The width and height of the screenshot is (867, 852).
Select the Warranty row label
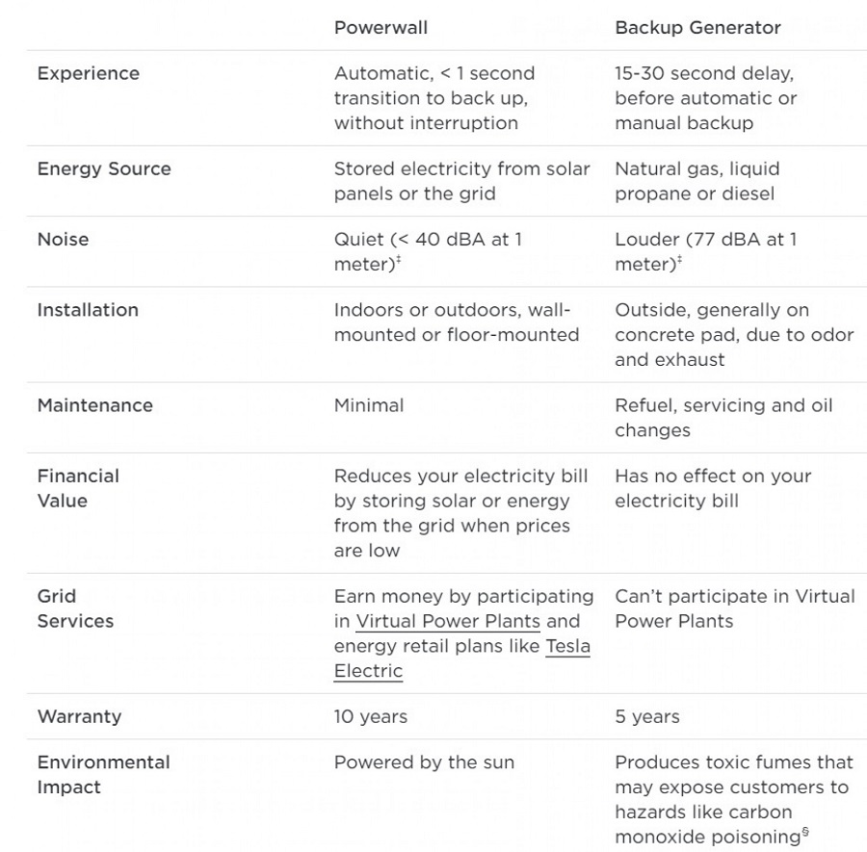tap(79, 716)
